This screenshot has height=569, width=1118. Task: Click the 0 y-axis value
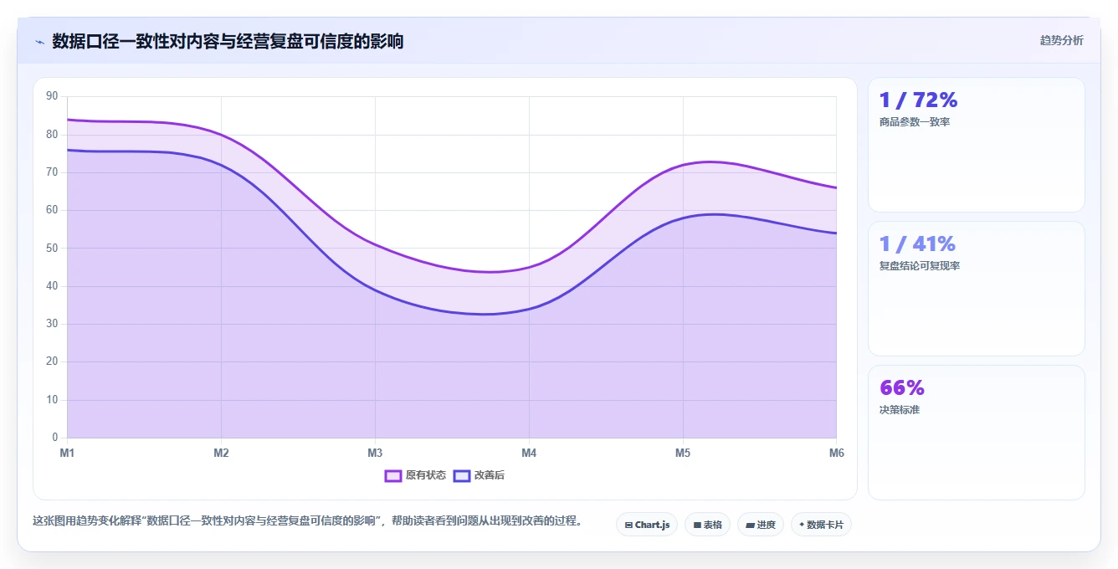54,437
